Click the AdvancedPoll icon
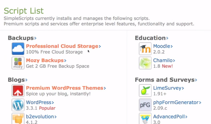 tap(145, 119)
